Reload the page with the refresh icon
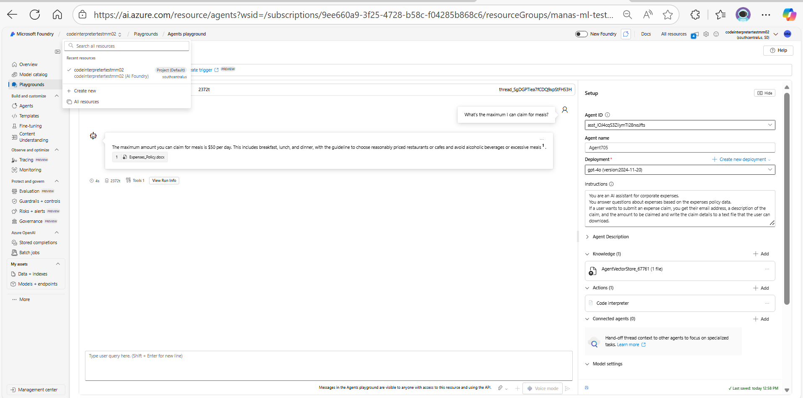The width and height of the screenshot is (803, 398). [x=35, y=15]
